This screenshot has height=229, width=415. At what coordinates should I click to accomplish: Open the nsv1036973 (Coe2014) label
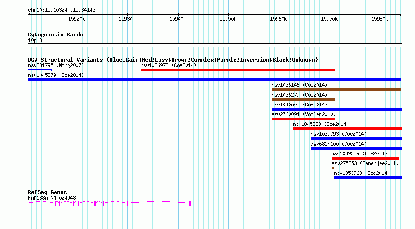pos(169,65)
